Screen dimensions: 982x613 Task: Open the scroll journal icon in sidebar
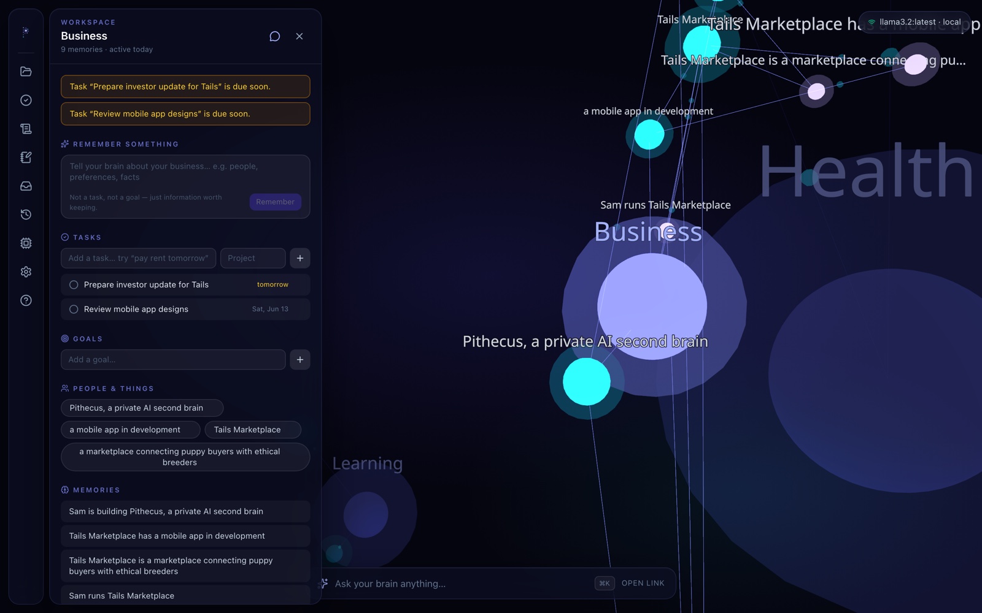coord(26,129)
